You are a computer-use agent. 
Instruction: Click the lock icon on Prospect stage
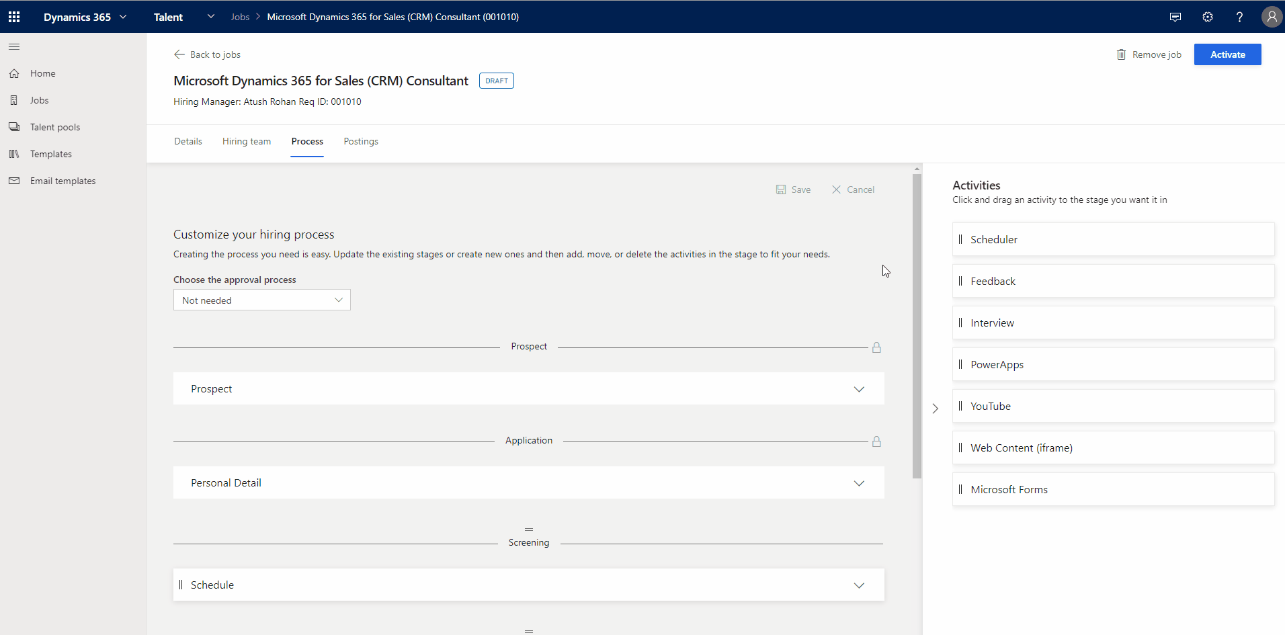click(876, 347)
